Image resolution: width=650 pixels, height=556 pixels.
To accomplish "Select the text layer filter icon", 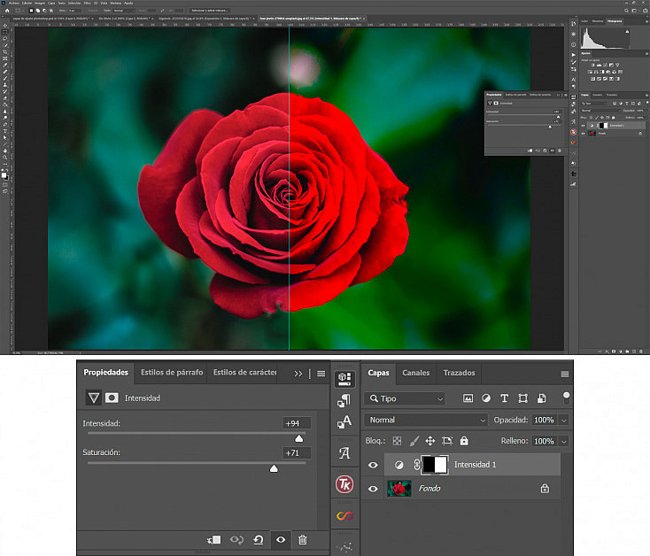I will pos(504,398).
